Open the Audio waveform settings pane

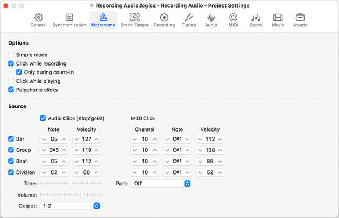(211, 20)
